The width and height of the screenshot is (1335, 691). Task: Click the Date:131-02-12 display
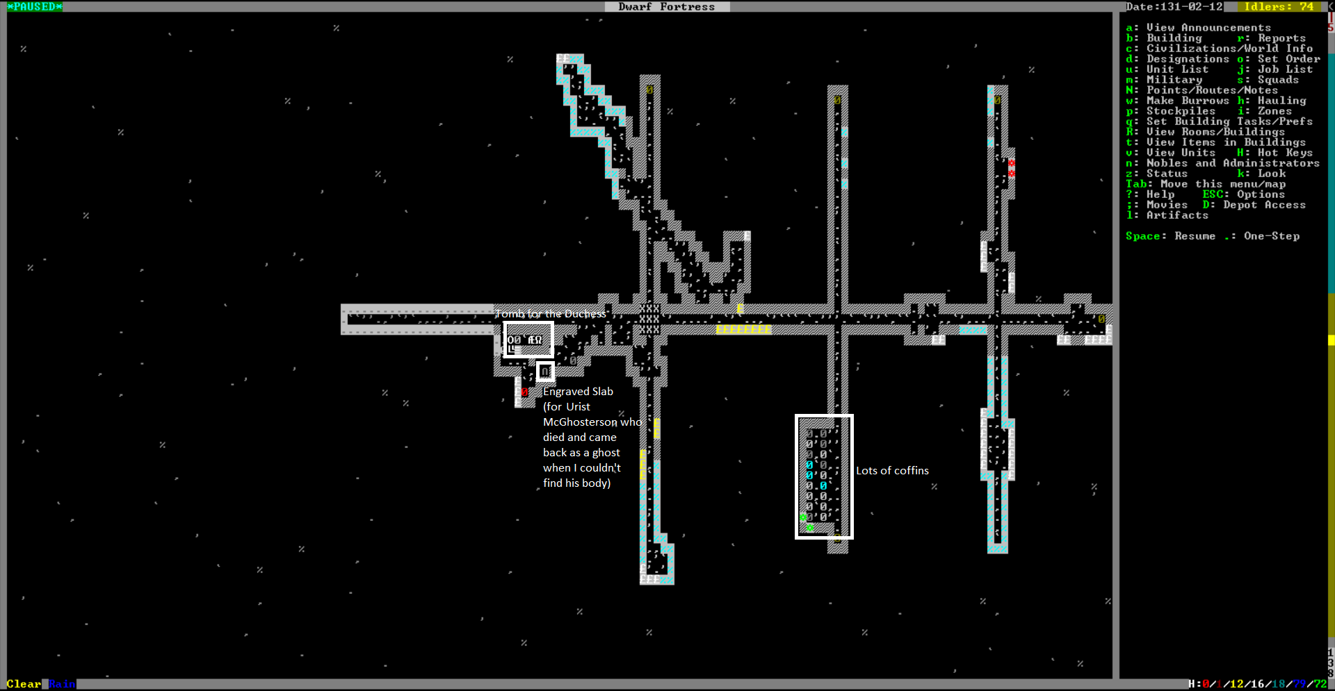(1174, 6)
